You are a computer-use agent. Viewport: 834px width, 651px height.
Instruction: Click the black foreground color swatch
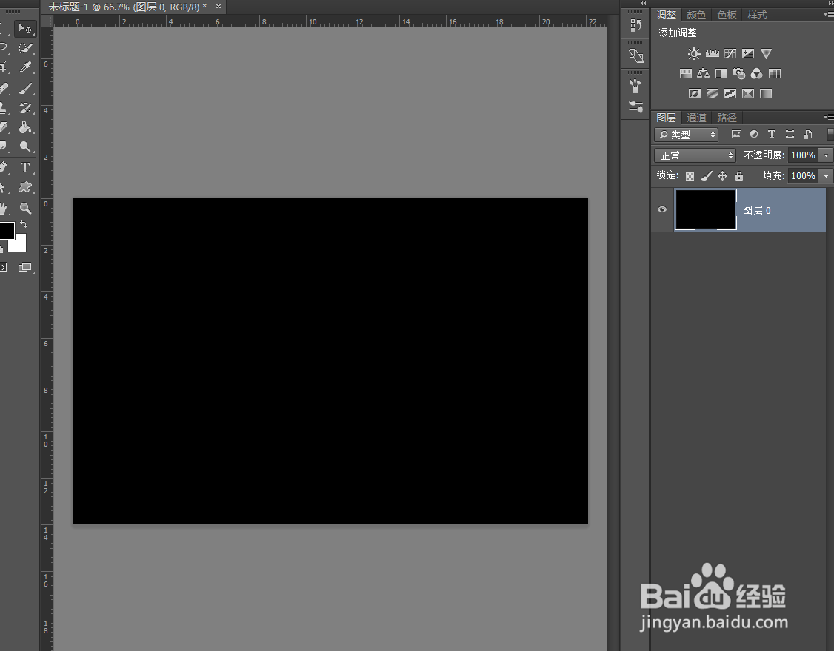7,230
